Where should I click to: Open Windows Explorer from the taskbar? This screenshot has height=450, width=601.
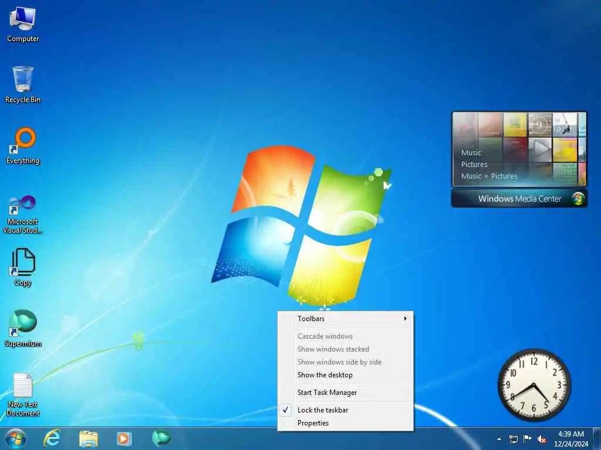88,438
